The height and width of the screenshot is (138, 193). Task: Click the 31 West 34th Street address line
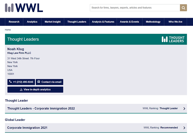click(x=23, y=58)
